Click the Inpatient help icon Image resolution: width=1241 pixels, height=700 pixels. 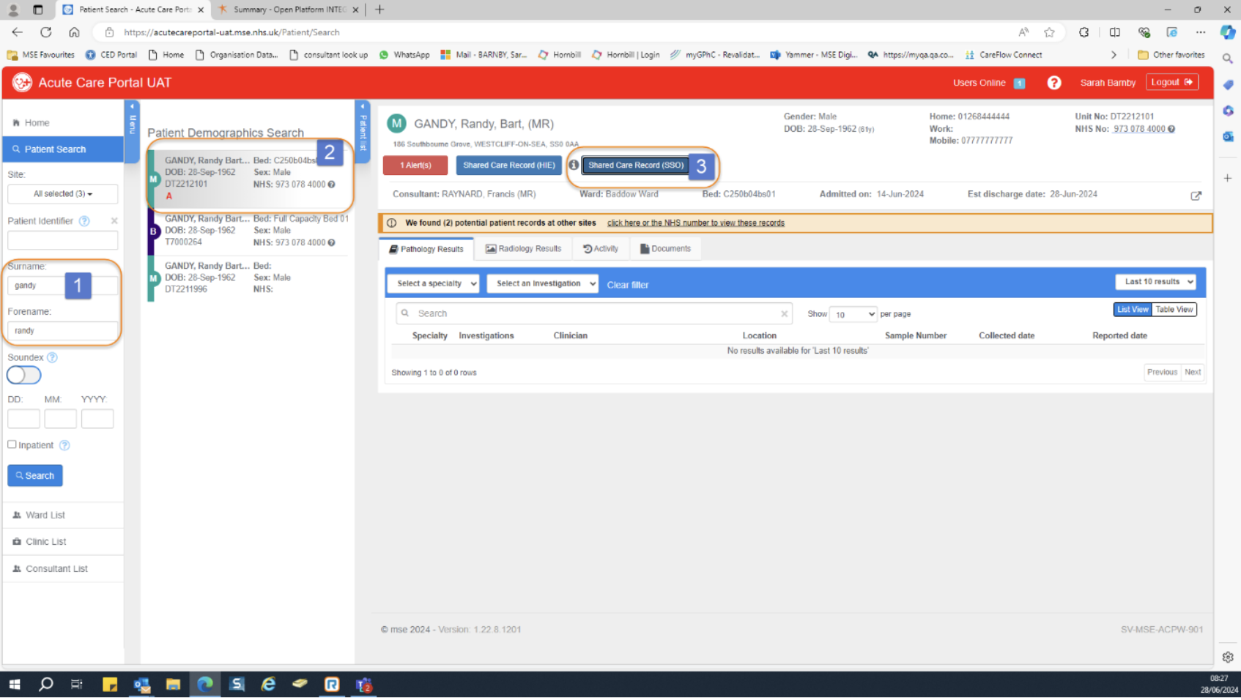pos(64,446)
